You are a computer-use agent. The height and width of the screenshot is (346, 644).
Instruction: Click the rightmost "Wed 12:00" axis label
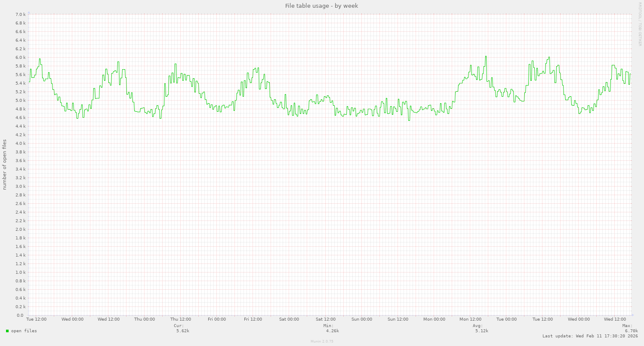[615, 319]
